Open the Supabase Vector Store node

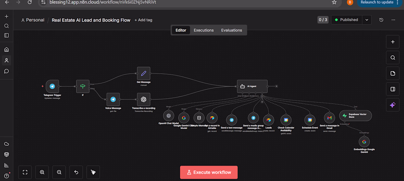356,116
